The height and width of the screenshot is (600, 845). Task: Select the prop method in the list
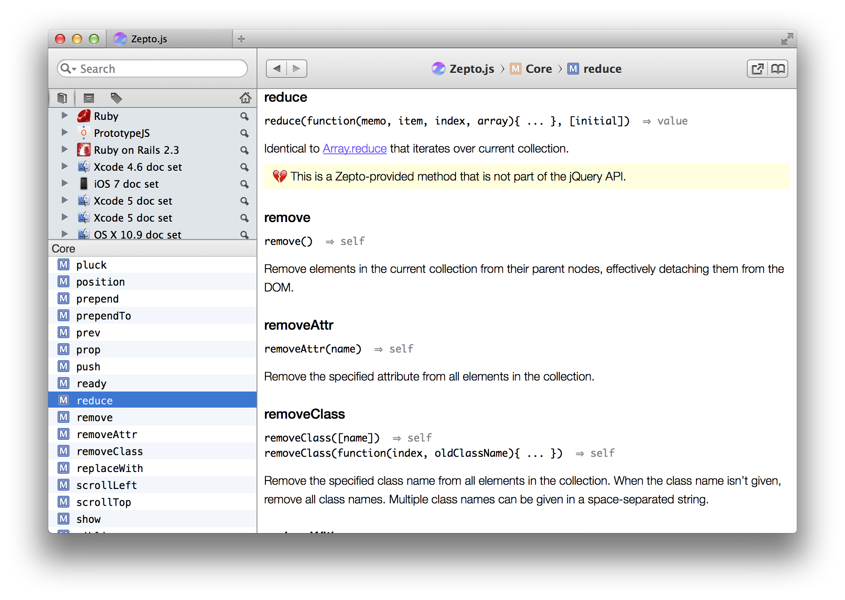click(152, 350)
